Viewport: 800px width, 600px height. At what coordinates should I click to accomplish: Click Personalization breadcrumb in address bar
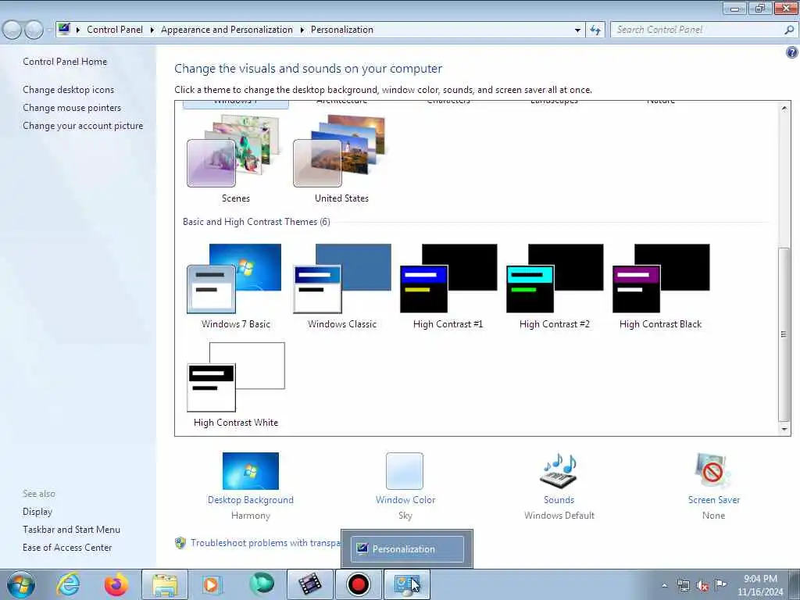(x=342, y=30)
